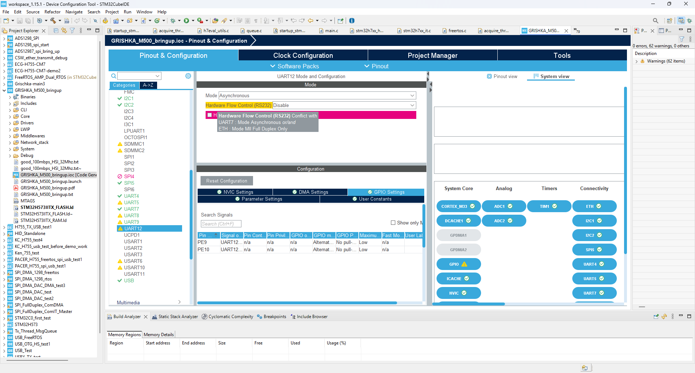
Task: Open the Navigate menu
Action: 74,12
